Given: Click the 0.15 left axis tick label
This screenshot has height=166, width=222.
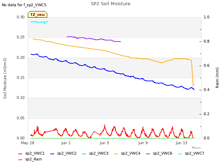Looking at the screenshot, I should tap(21, 77).
